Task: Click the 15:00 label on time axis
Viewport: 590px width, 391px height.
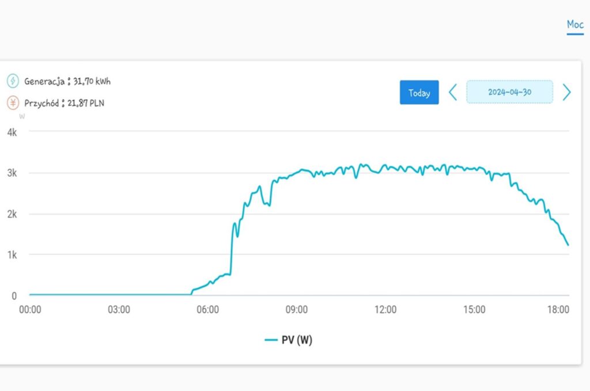Action: (474, 310)
